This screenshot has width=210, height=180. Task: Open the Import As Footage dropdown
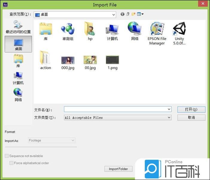pos(52,140)
